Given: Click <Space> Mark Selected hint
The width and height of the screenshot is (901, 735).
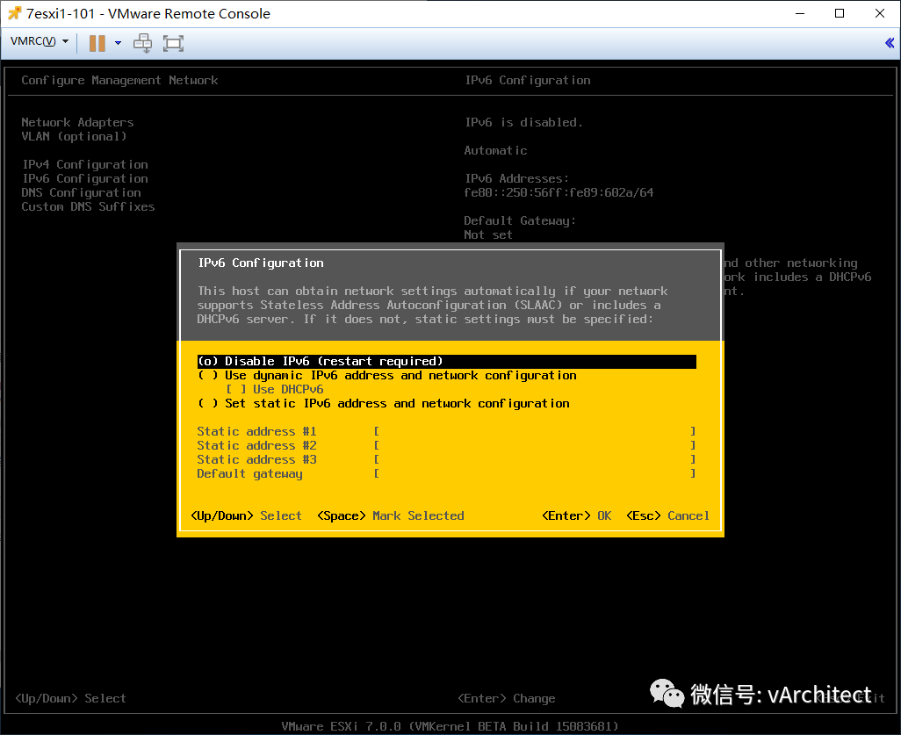Looking at the screenshot, I should pyautogui.click(x=391, y=515).
